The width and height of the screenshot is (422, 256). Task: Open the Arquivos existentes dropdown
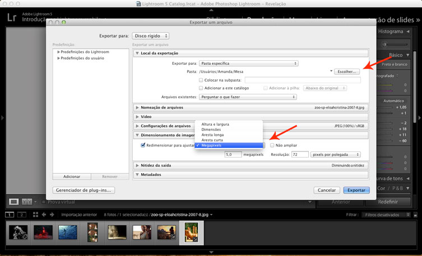click(x=255, y=97)
